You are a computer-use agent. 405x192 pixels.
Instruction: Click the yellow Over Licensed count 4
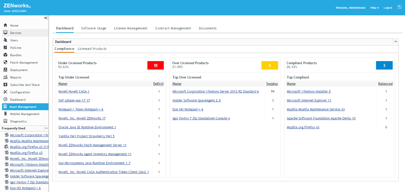[270, 65]
